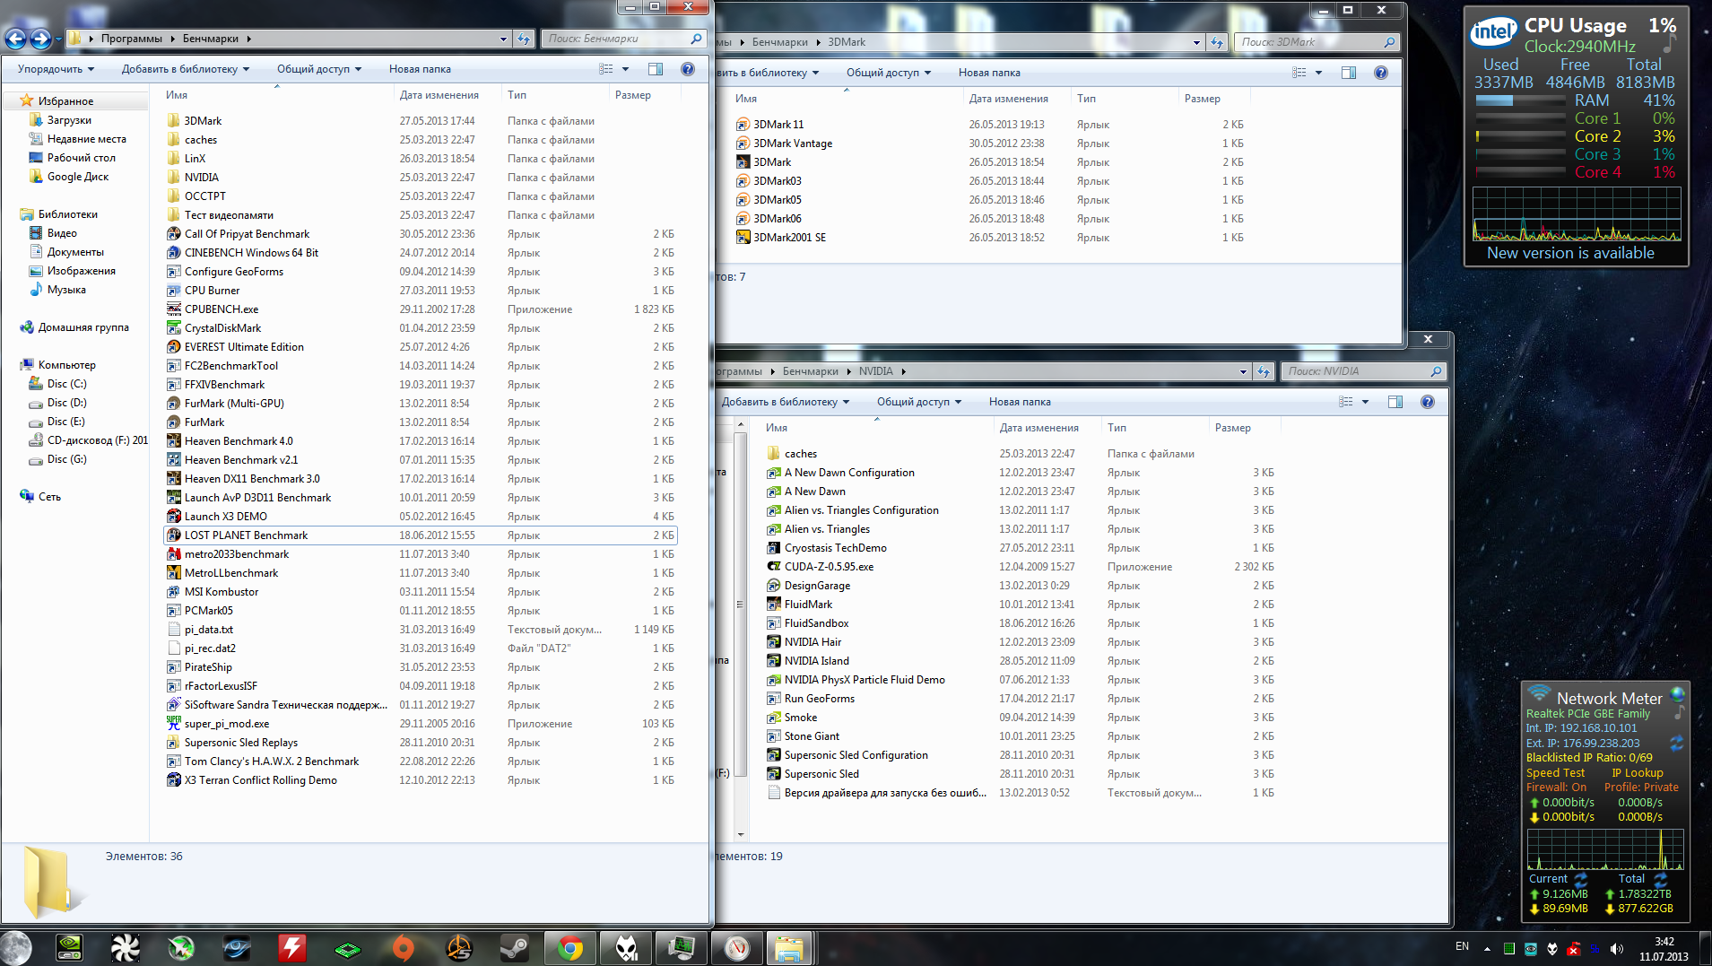The width and height of the screenshot is (1712, 966).
Task: Click Новая папка in Бенчмарки window
Action: tap(420, 69)
